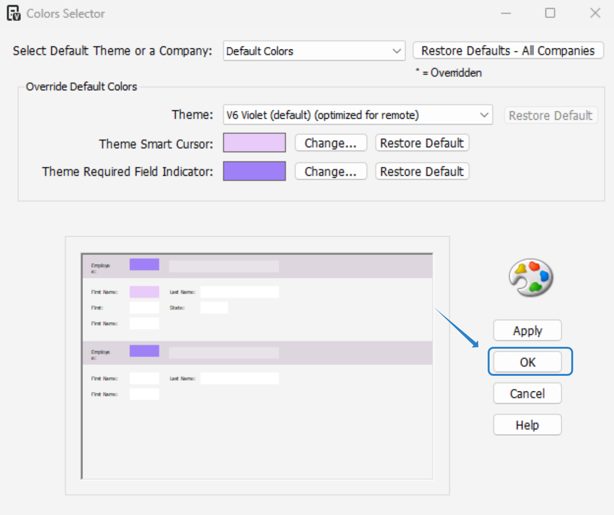Click Change button for Theme Smart Cursor
This screenshot has width=614, height=515.
(331, 143)
